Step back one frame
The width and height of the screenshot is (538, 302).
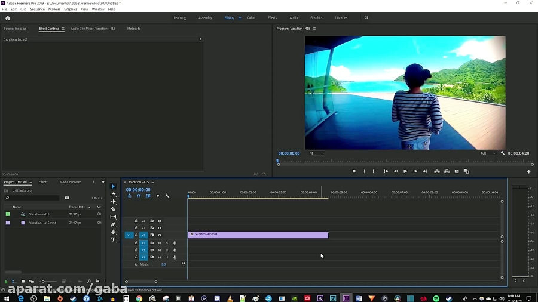point(396,171)
